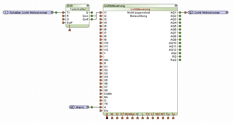Click the T5 input pin on Lichtsteuerung
233x124 pixels.
101,104
